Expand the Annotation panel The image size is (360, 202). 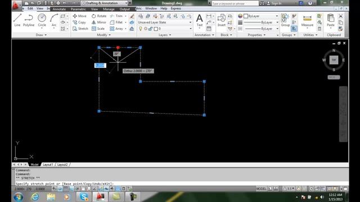pyautogui.click(x=204, y=35)
